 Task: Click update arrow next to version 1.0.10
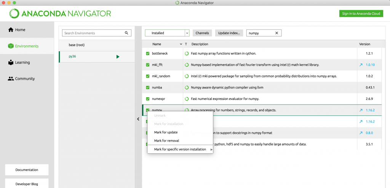[361, 65]
